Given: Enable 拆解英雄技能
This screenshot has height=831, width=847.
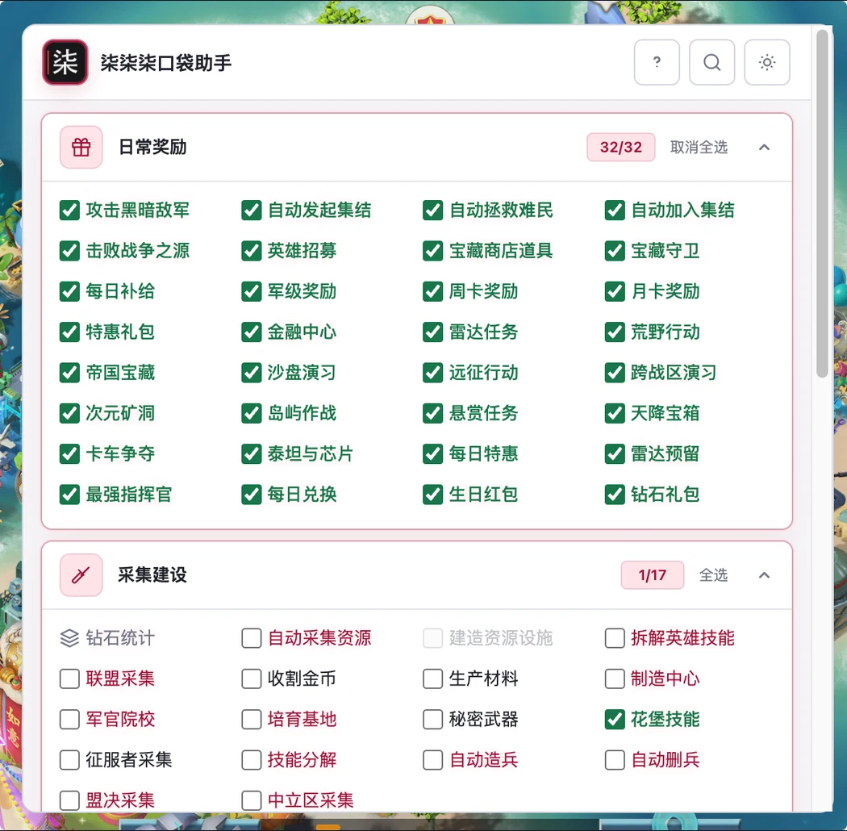Looking at the screenshot, I should point(615,638).
